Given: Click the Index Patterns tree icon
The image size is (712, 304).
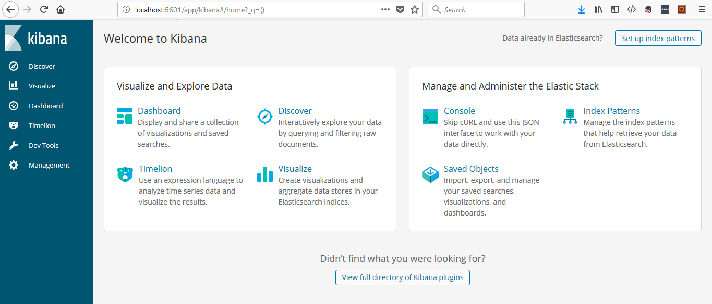Looking at the screenshot, I should pyautogui.click(x=570, y=117).
